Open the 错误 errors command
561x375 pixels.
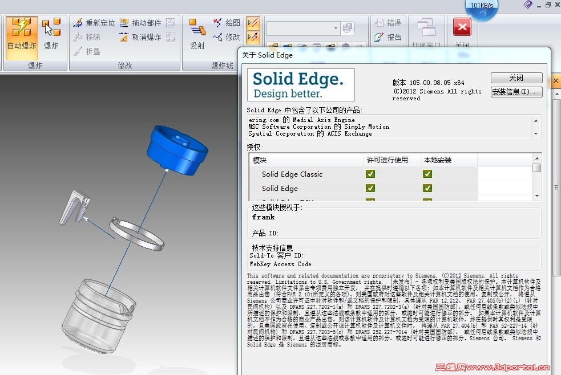pos(388,23)
